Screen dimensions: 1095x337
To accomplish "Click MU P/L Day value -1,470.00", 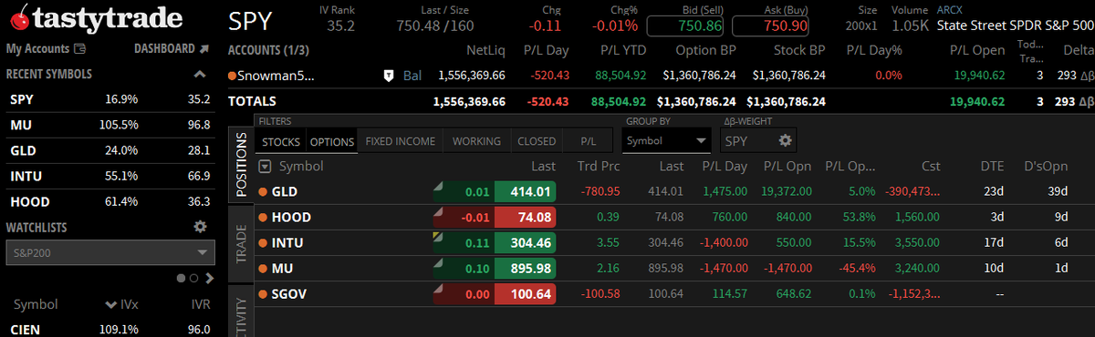I will [x=723, y=268].
